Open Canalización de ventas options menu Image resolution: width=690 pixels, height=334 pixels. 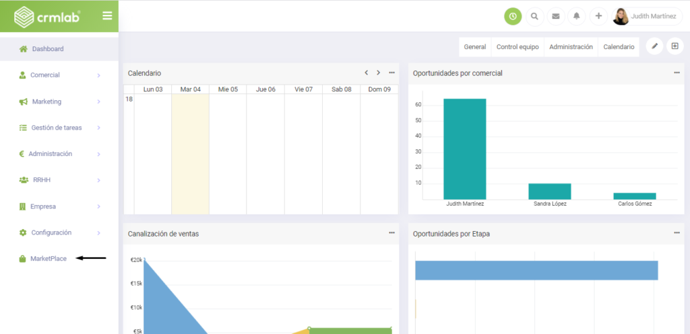point(391,233)
